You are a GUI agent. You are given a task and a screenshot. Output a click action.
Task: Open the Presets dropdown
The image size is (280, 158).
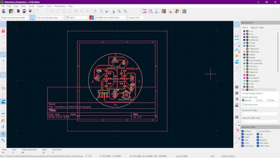click(x=260, y=114)
